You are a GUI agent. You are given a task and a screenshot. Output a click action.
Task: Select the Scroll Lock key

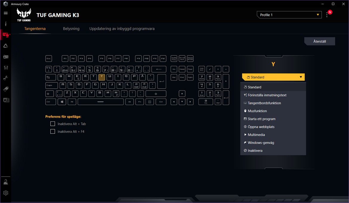click(182, 59)
